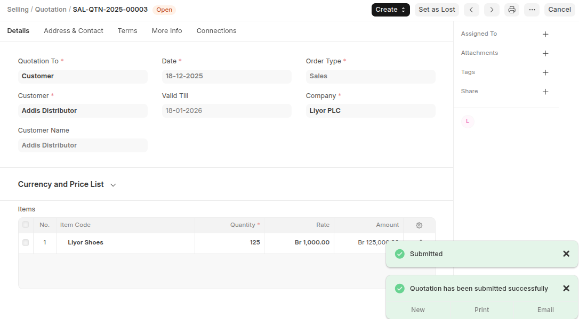Switch to the Address & Contact tab

[74, 31]
